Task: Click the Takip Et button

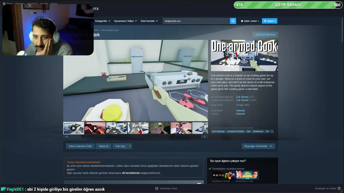Action: 103,146
